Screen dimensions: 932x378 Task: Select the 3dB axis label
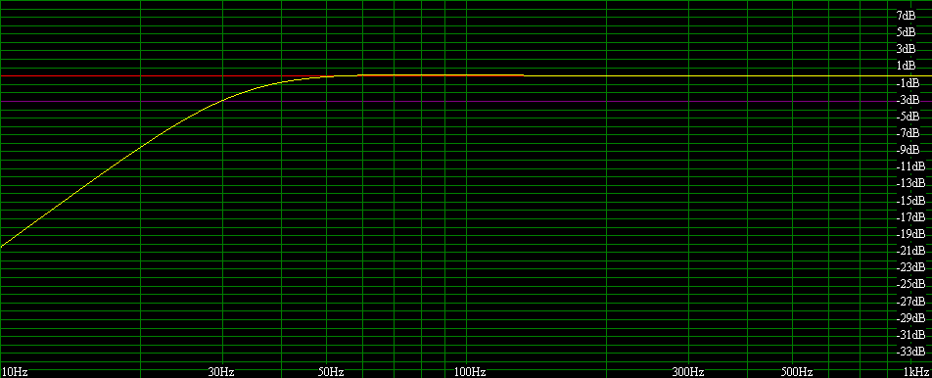point(906,48)
